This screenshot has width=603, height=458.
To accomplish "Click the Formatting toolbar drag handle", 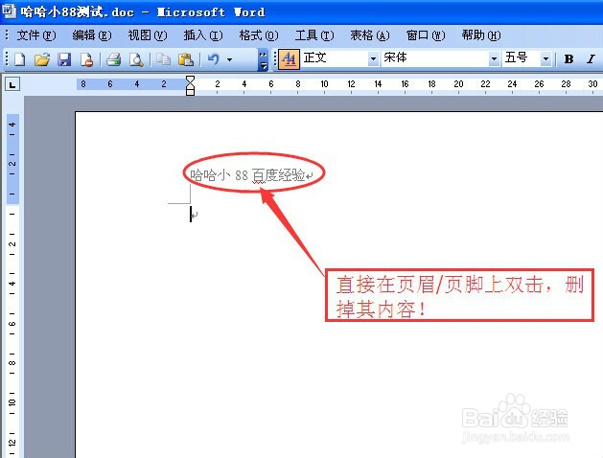I will 275,59.
